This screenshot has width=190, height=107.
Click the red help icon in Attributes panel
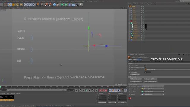pos(130,98)
